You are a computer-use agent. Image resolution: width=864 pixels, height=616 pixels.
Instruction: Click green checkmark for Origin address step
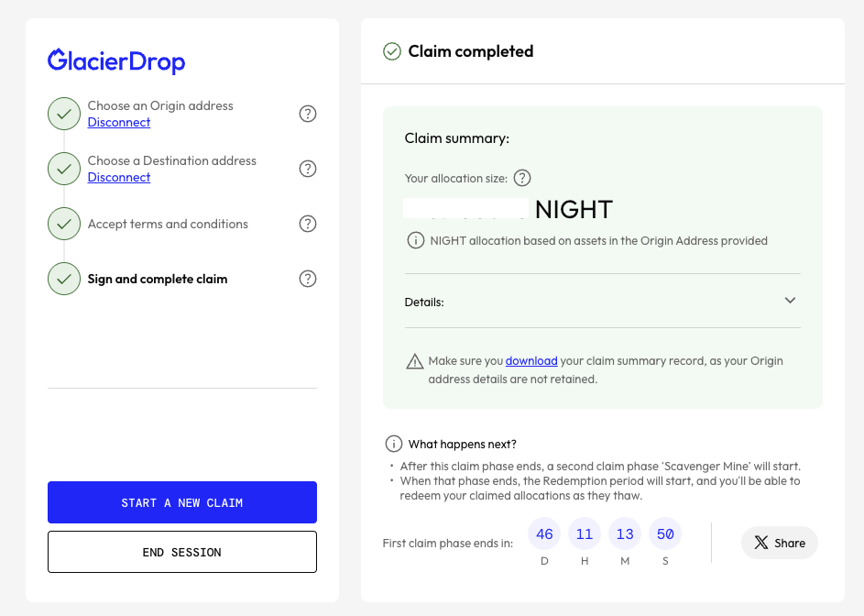63,114
